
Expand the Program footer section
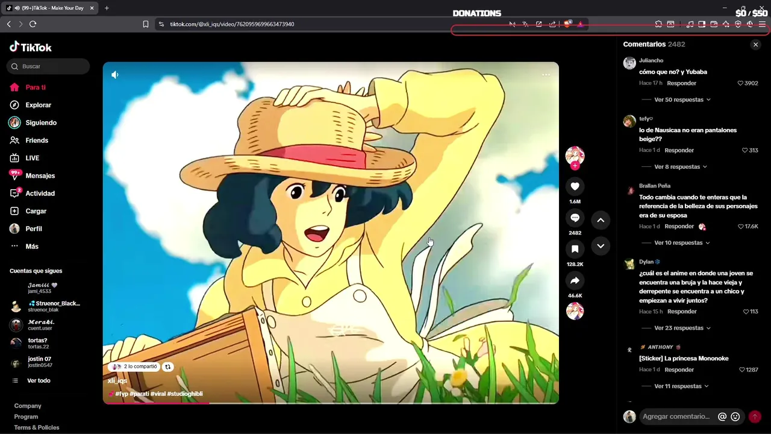coord(26,417)
